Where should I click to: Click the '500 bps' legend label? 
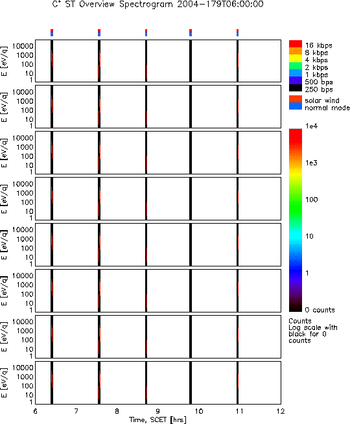tap(319, 82)
